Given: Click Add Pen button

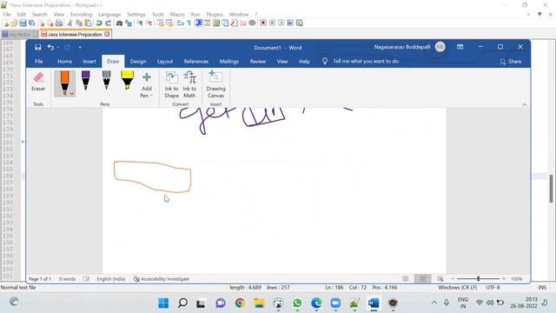Looking at the screenshot, I should click(x=147, y=85).
